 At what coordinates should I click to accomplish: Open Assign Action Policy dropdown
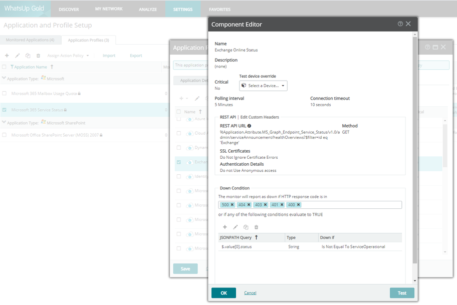click(x=68, y=56)
